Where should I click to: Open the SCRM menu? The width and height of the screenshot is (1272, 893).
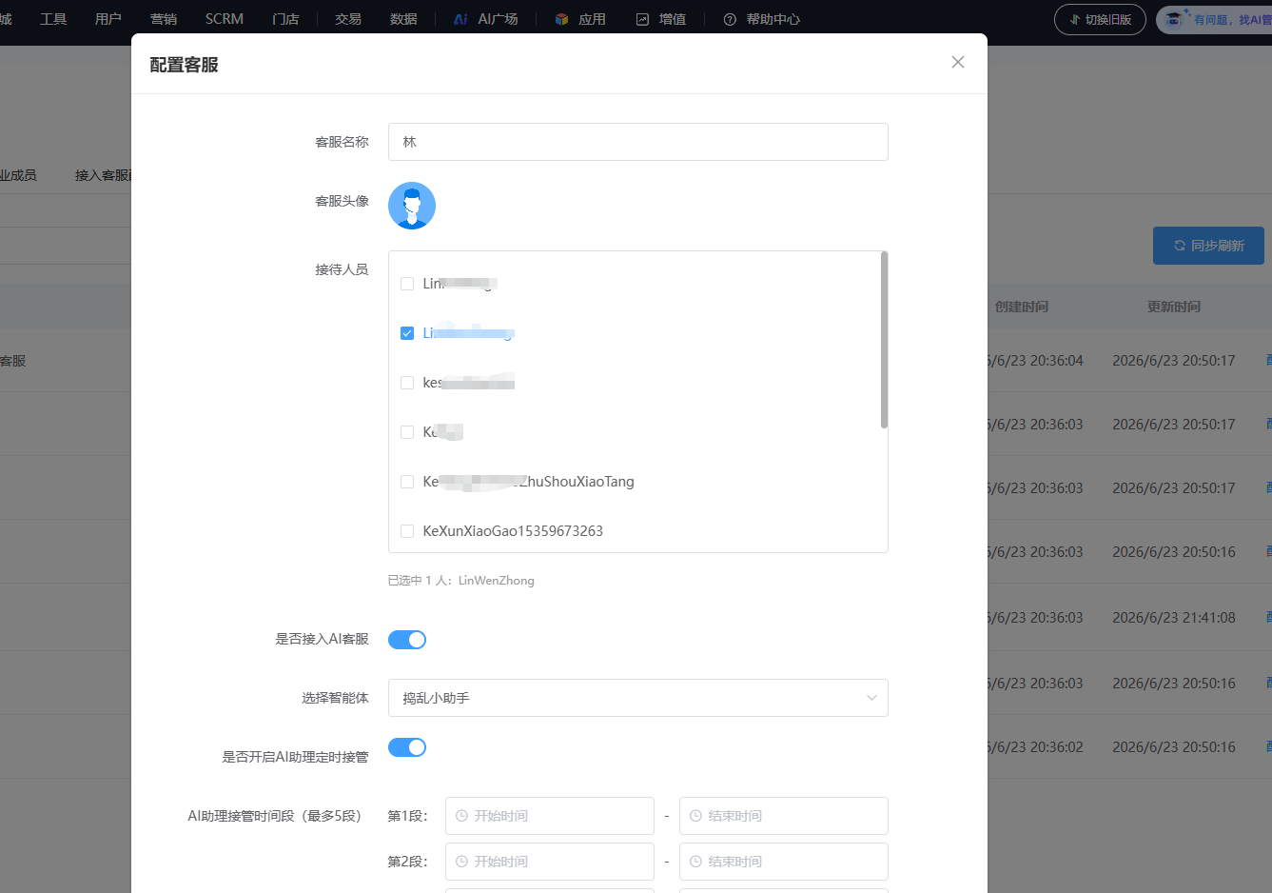pos(225,19)
